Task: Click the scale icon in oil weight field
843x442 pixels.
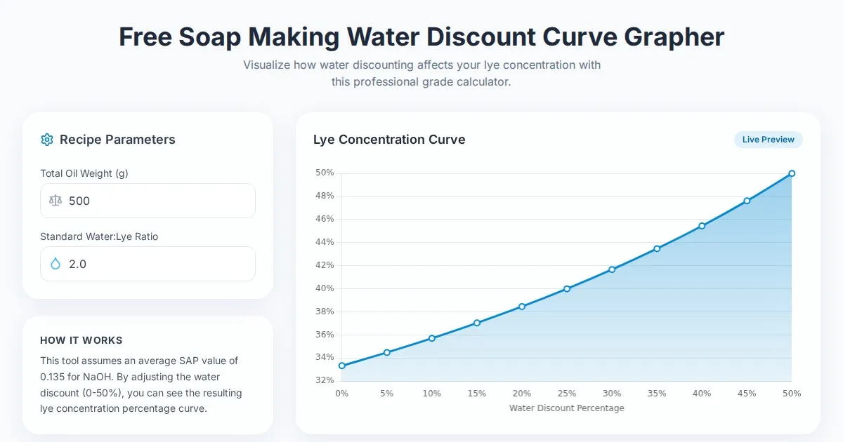Action: point(55,201)
